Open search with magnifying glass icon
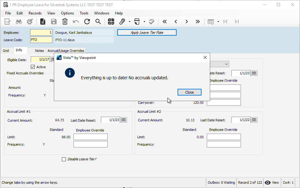Image resolution: width=300 pixels, height=188 pixels. (98, 22)
